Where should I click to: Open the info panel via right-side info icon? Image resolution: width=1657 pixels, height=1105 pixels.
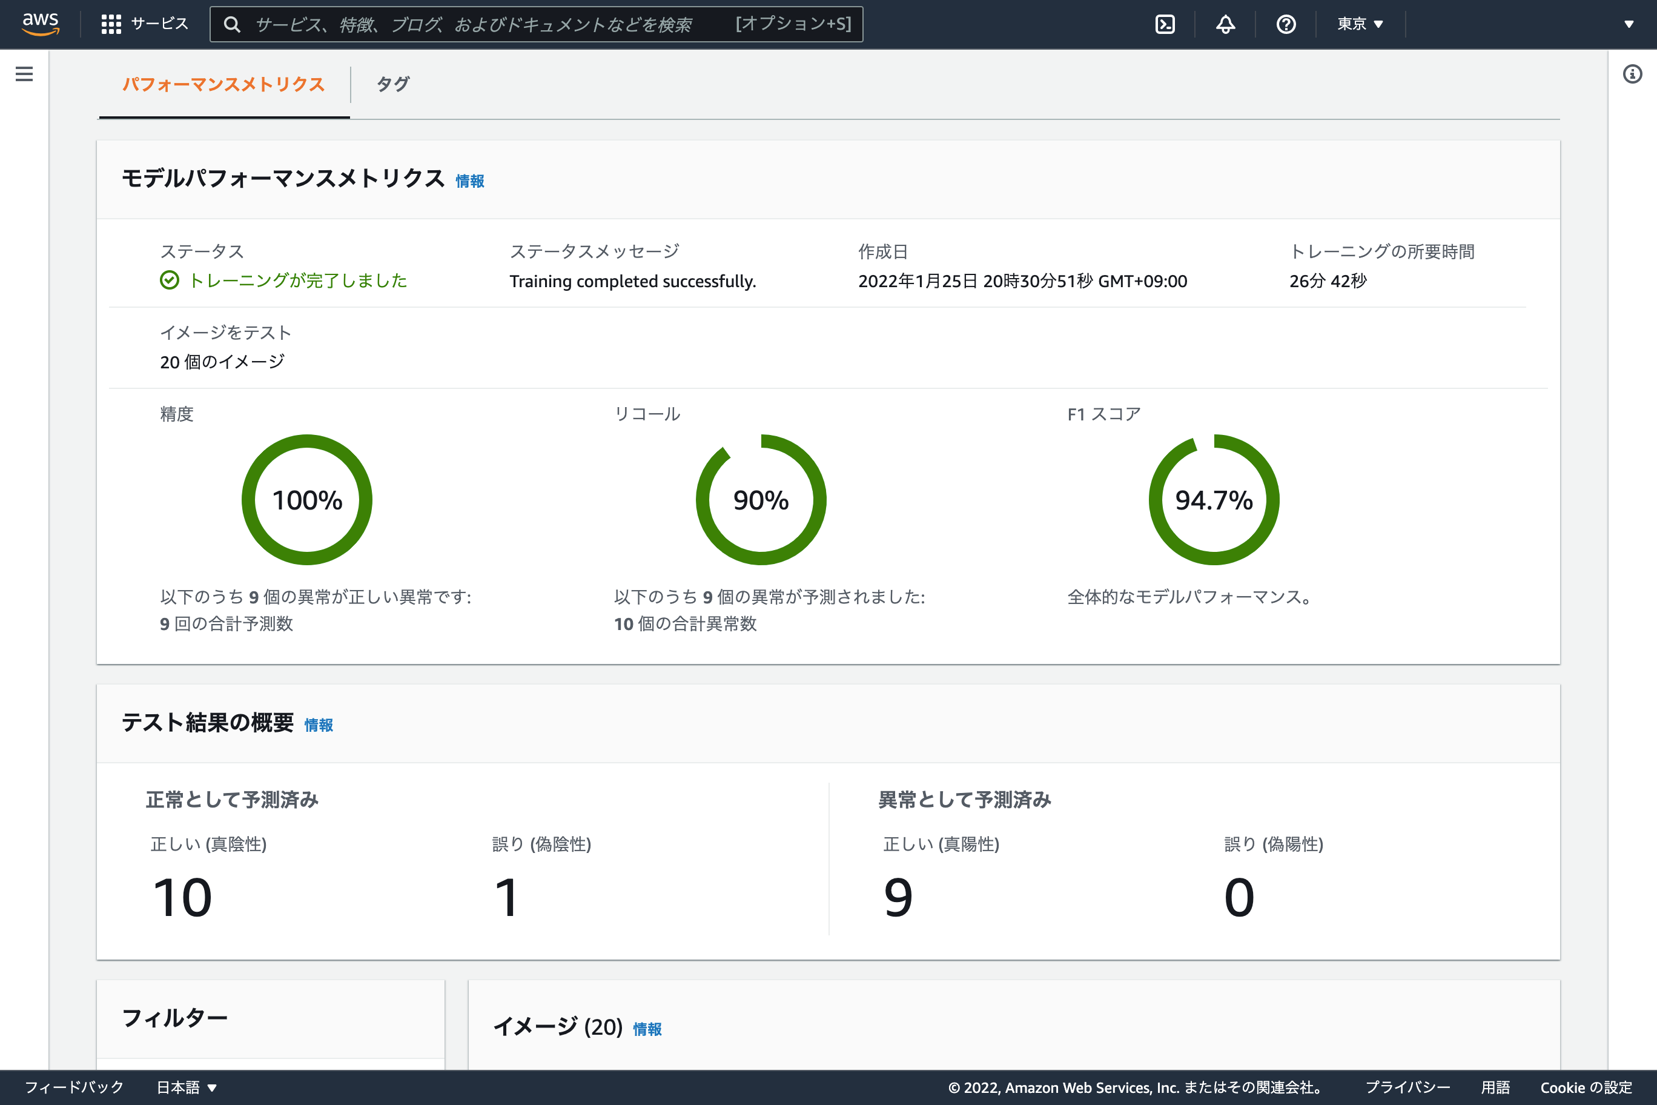(1632, 73)
